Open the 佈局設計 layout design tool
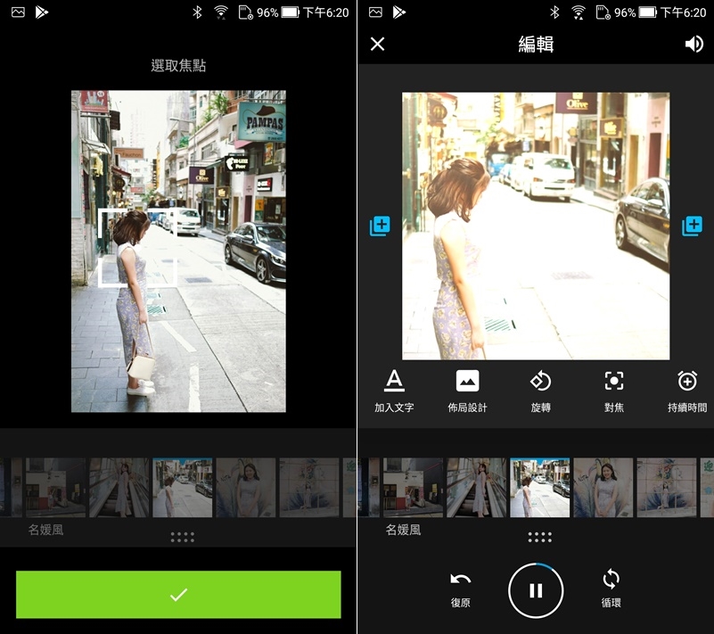The width and height of the screenshot is (714, 634). tap(467, 390)
